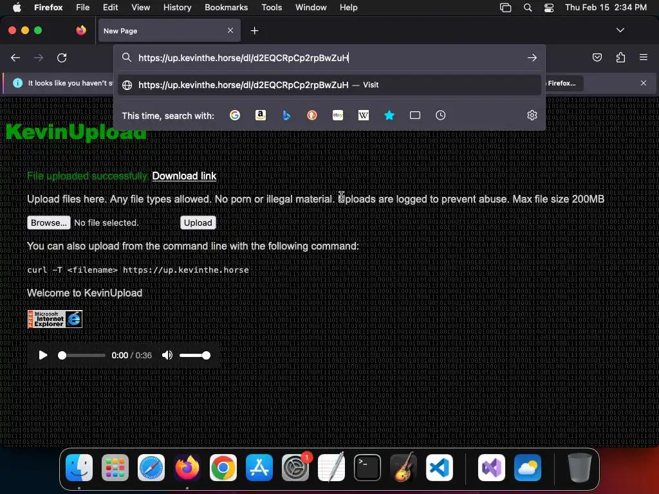Screen dimensions: 659x494
Task: Seek the audio progress slider
Action: point(82,355)
